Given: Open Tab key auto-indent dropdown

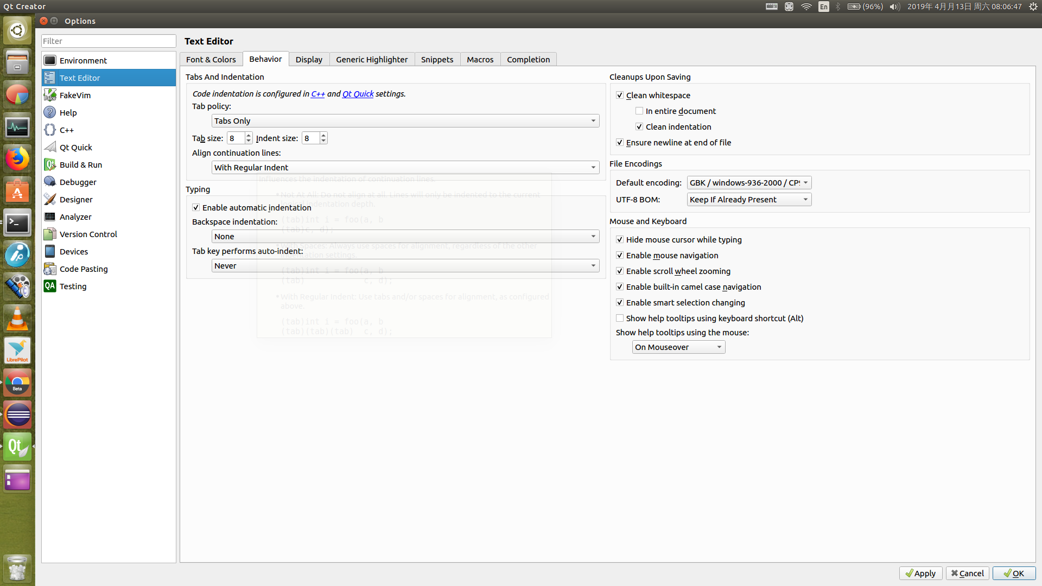Looking at the screenshot, I should (x=405, y=265).
